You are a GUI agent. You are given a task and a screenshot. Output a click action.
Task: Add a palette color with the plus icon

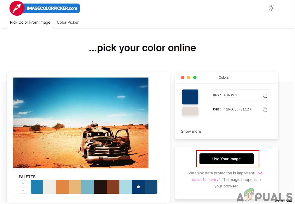23,183
